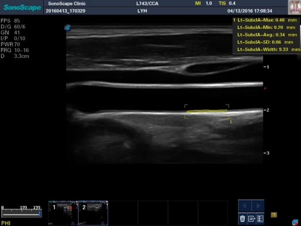
Task: Go to next thumbnail page arrow
Action: point(258,206)
